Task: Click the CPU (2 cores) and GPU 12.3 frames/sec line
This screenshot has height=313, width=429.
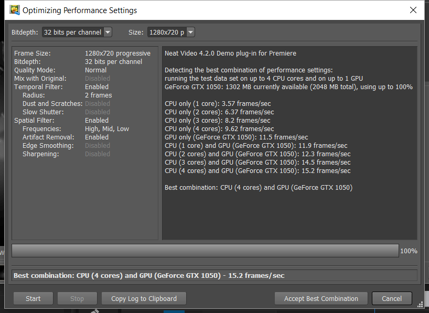Action: [x=258, y=154]
